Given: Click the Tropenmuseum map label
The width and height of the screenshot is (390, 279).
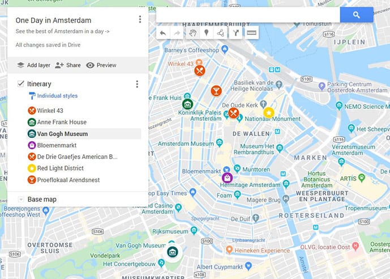Looking at the screenshot, I should (366, 208).
